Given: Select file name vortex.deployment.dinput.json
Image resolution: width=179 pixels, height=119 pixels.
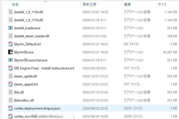Looking at the screenshot, I should coord(37,108).
